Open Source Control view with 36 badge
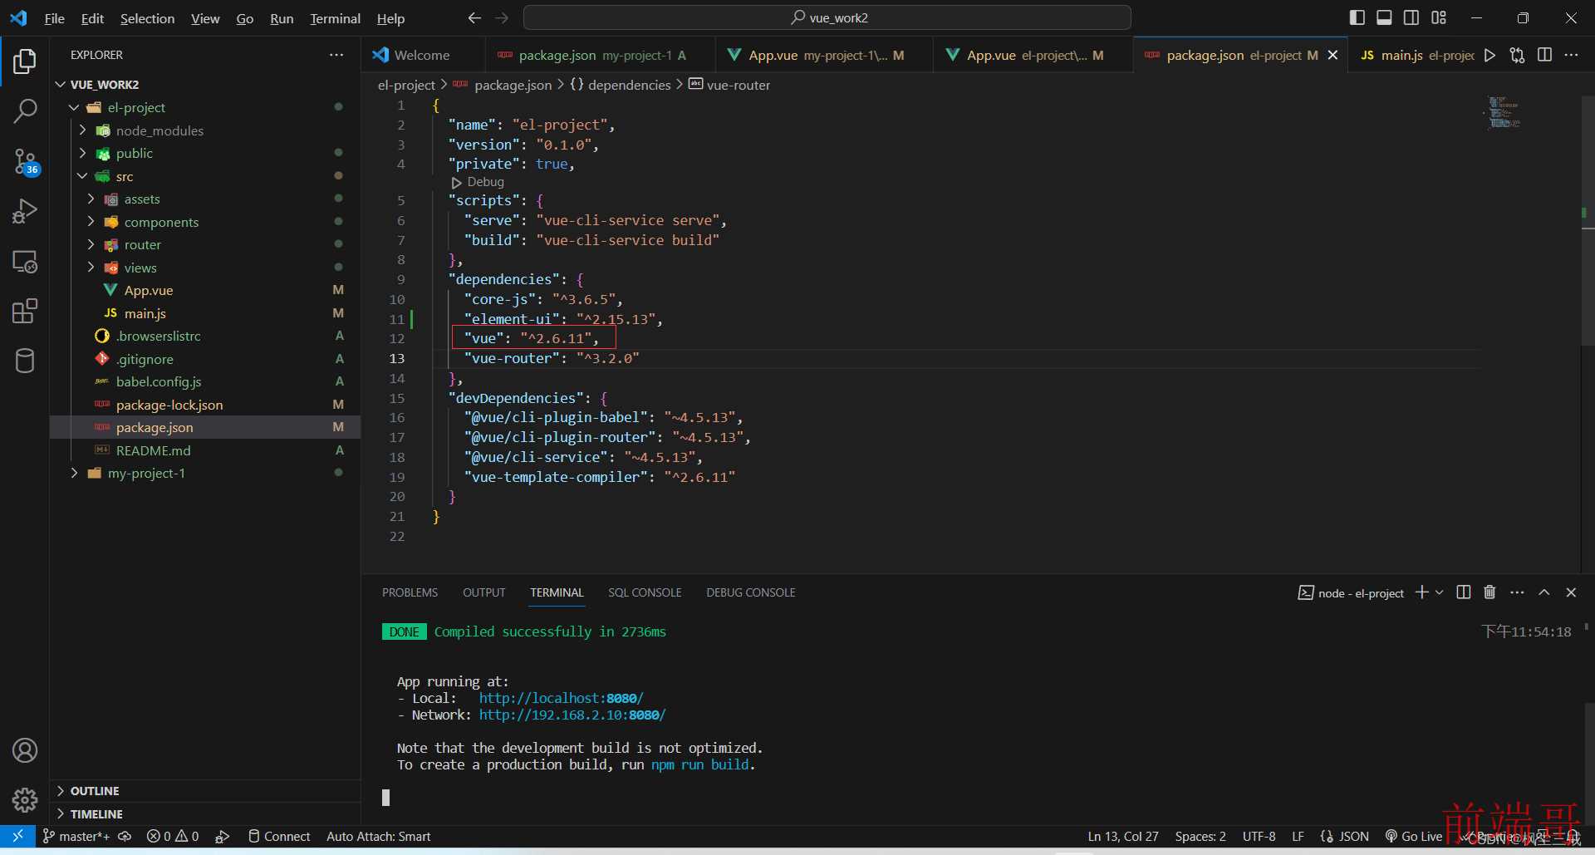The height and width of the screenshot is (855, 1595). (25, 161)
